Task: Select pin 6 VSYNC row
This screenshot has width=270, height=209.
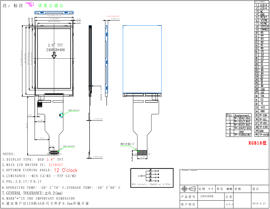Action: tap(262, 20)
